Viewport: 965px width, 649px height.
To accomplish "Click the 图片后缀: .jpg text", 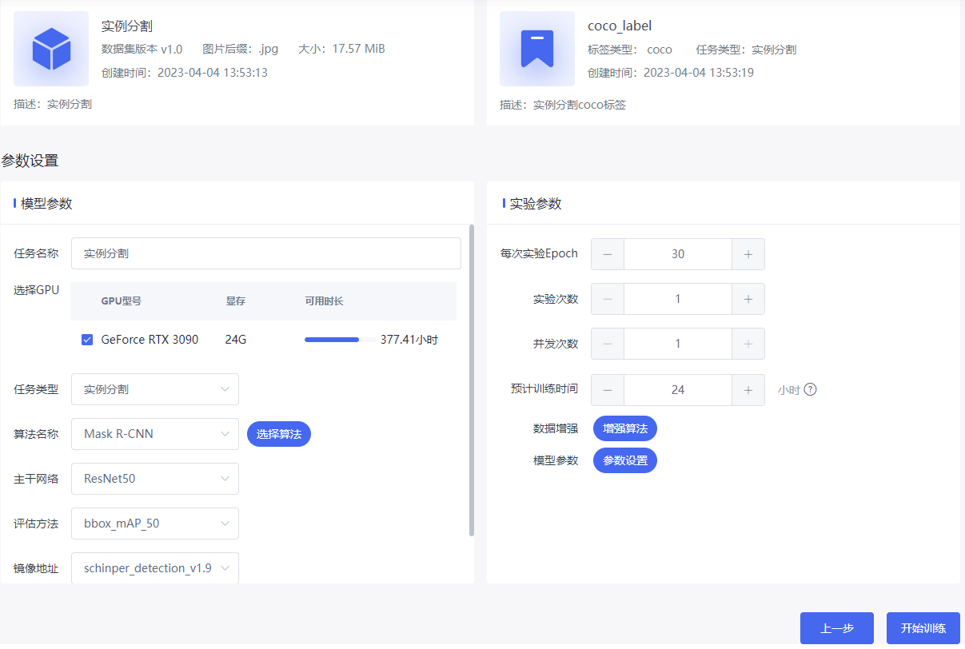I will coord(241,49).
